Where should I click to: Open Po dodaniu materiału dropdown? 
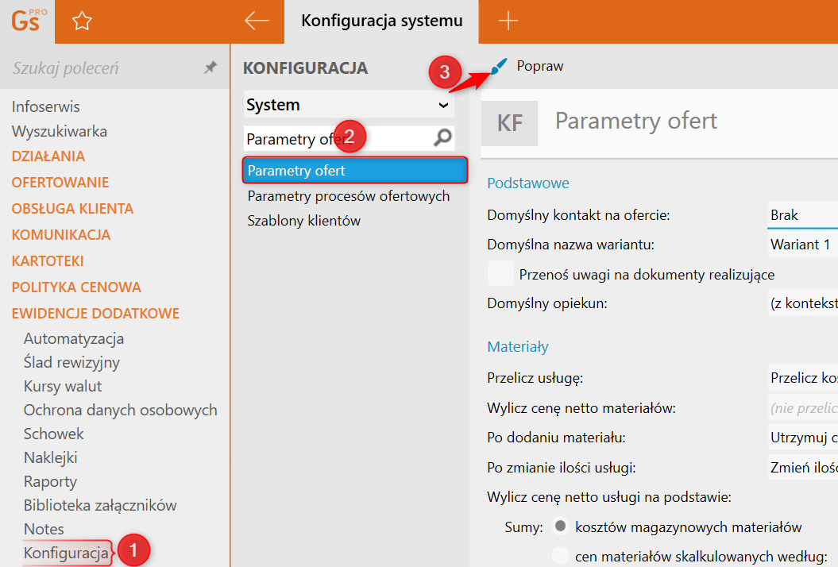tap(803, 438)
